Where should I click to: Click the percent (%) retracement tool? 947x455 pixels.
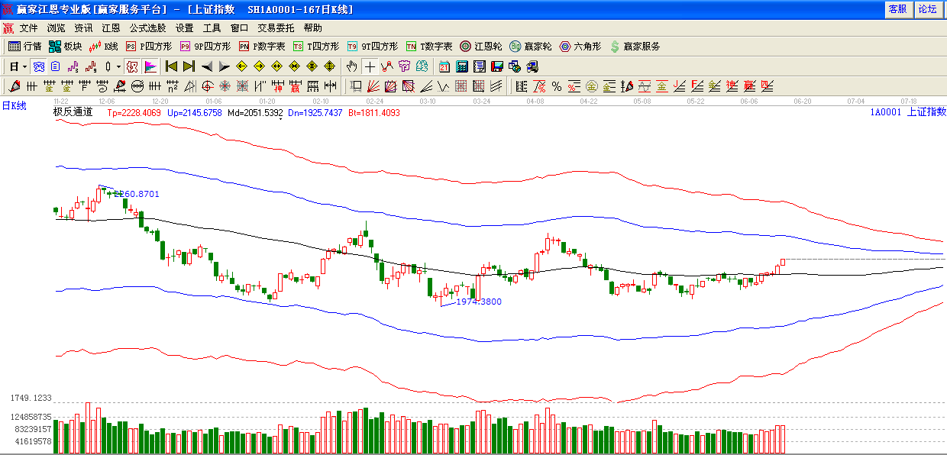(557, 86)
